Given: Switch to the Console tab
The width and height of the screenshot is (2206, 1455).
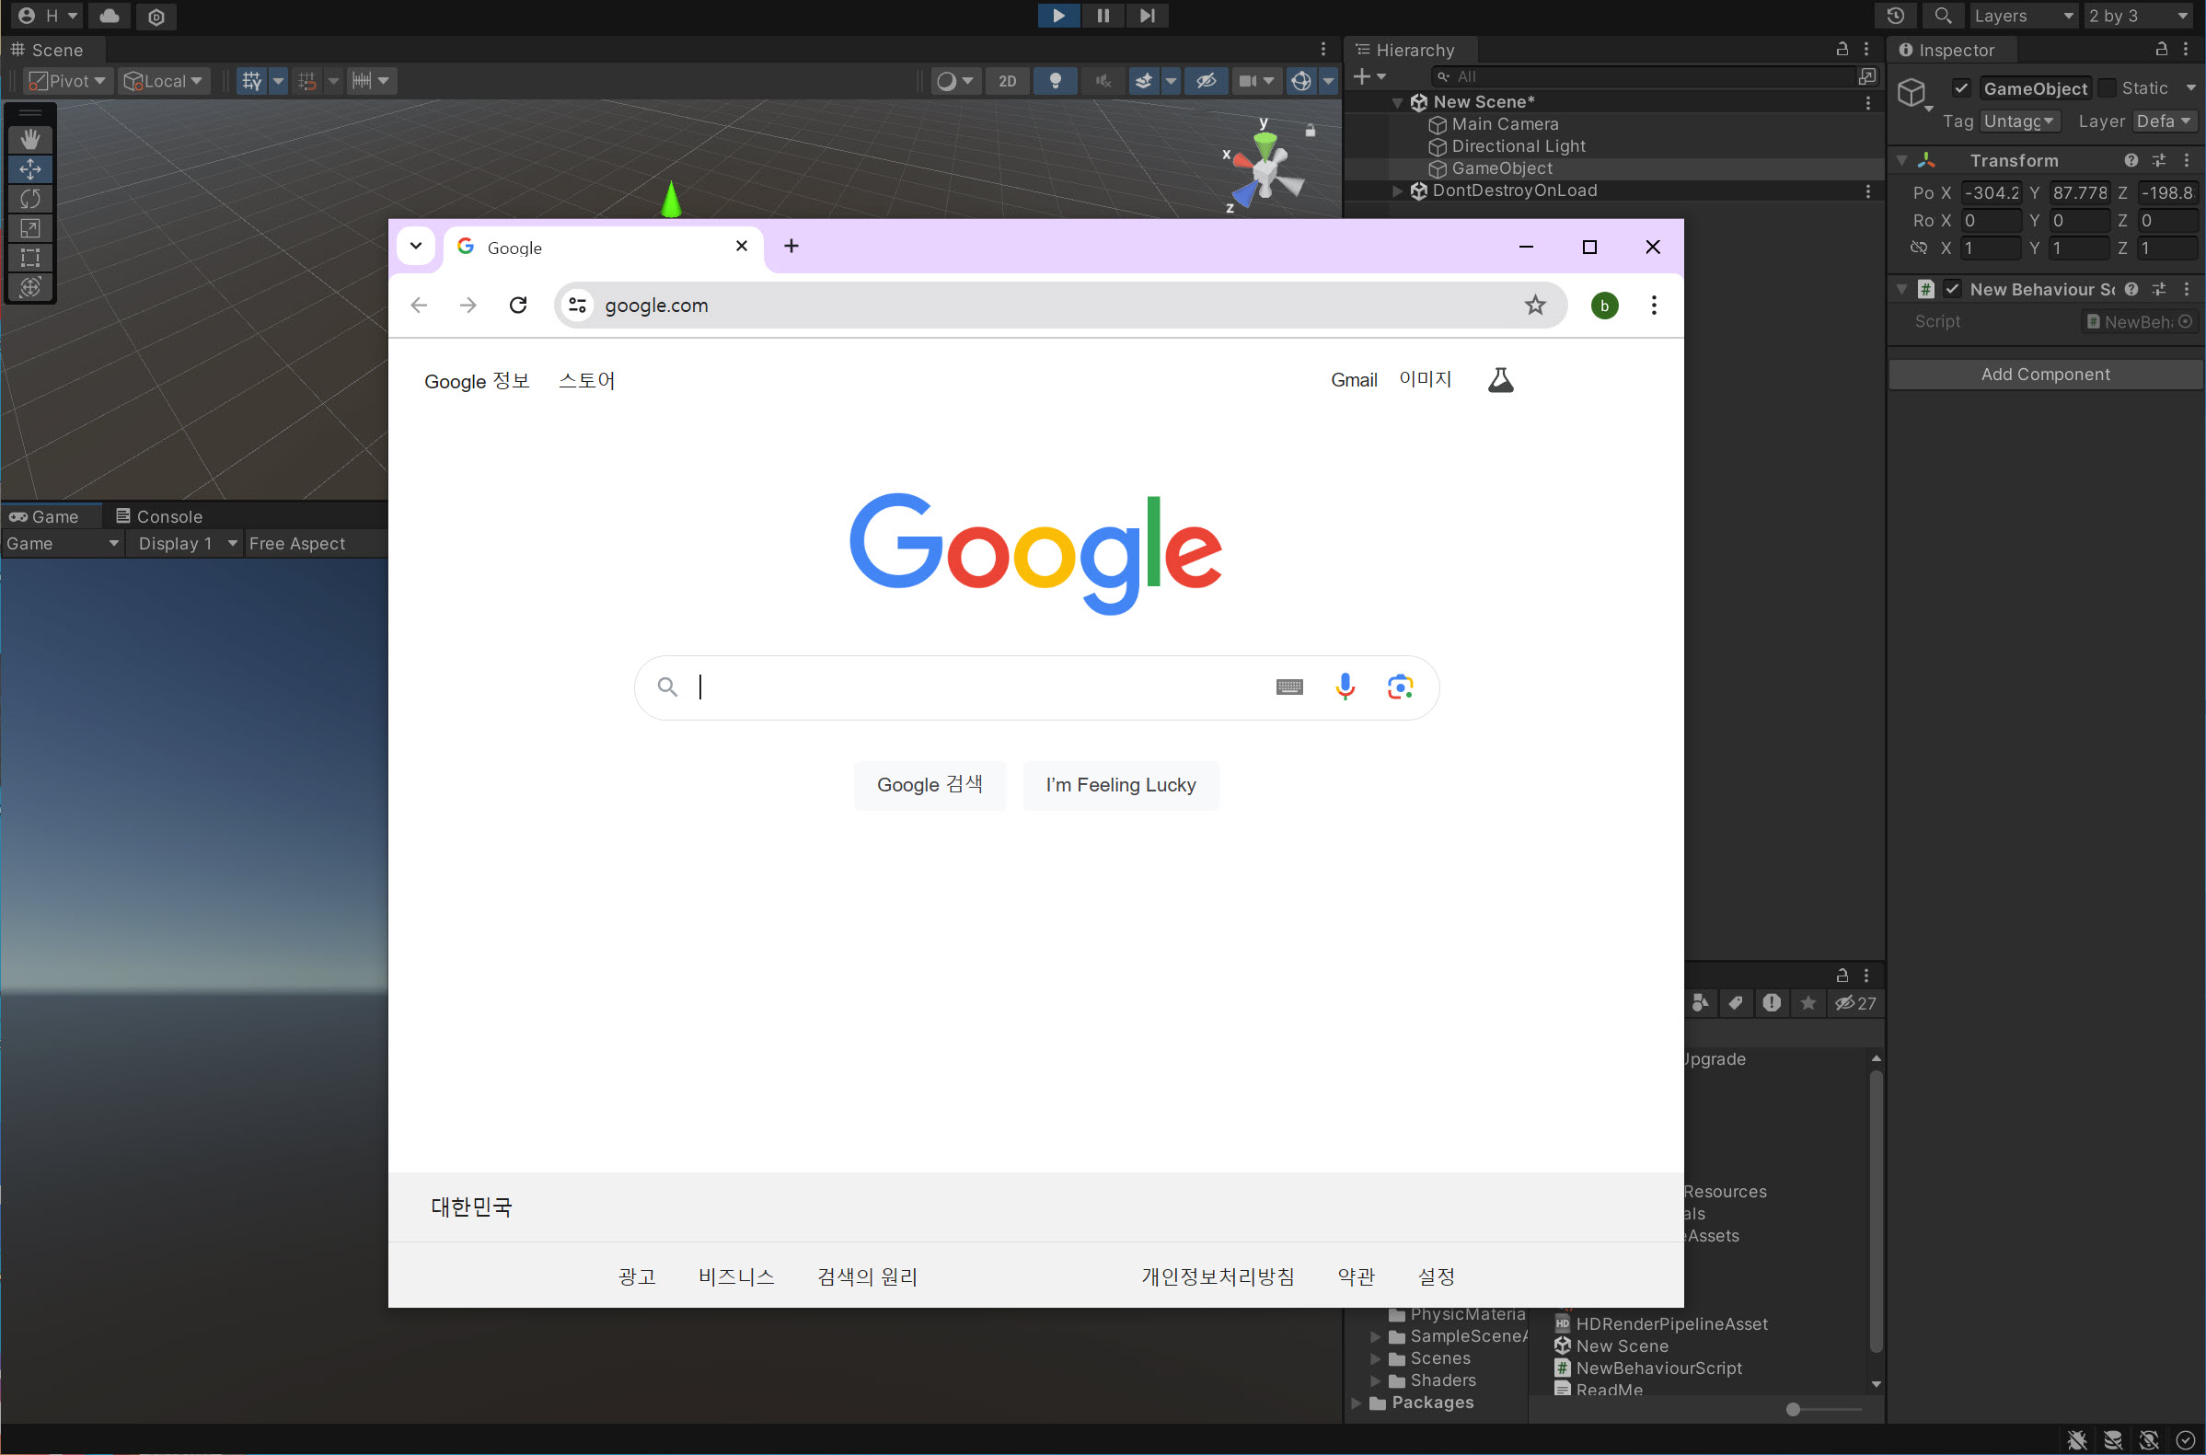Looking at the screenshot, I should tap(158, 517).
